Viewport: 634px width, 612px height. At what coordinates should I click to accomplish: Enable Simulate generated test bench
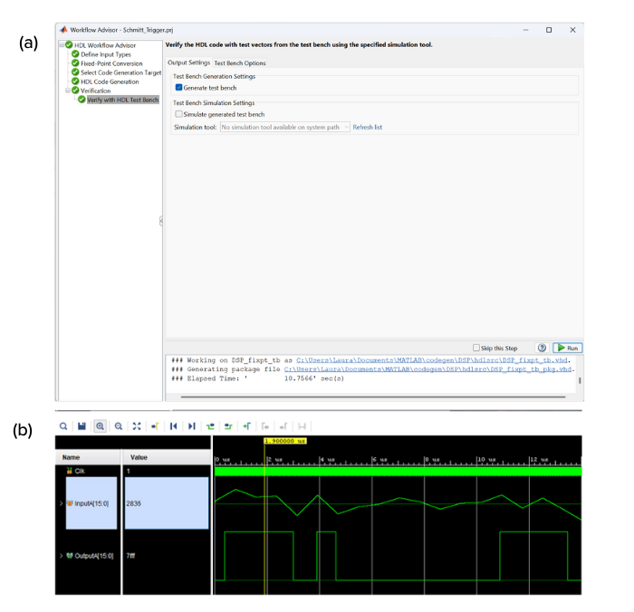click(178, 114)
